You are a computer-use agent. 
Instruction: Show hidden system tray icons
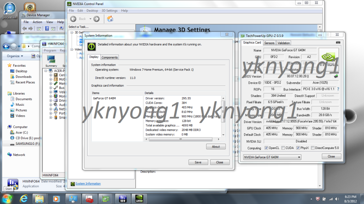[311, 199]
